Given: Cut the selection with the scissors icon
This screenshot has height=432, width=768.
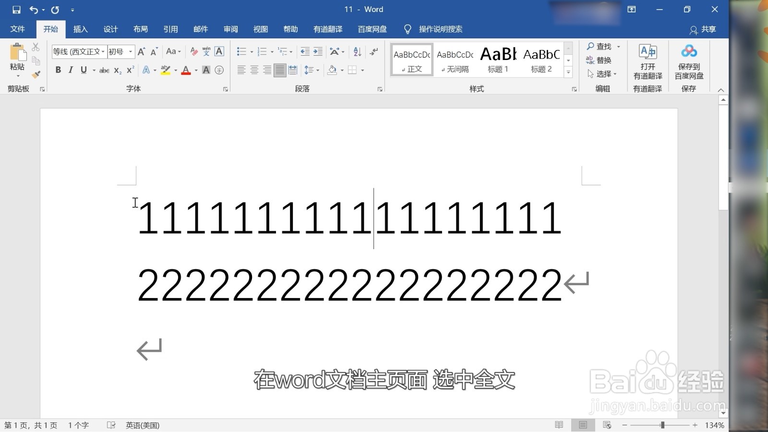Looking at the screenshot, I should 36,47.
